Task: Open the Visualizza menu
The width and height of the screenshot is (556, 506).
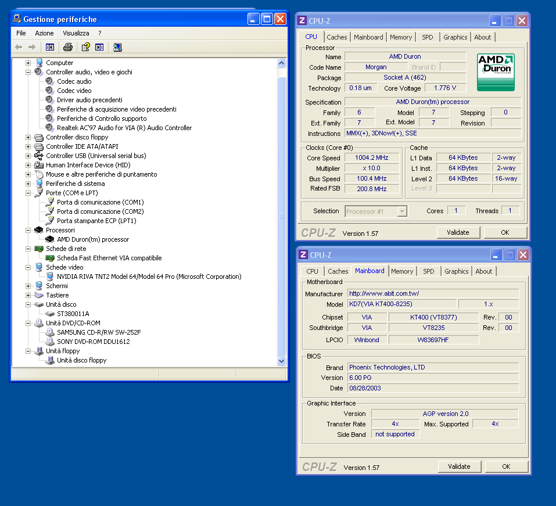Action: point(76,33)
